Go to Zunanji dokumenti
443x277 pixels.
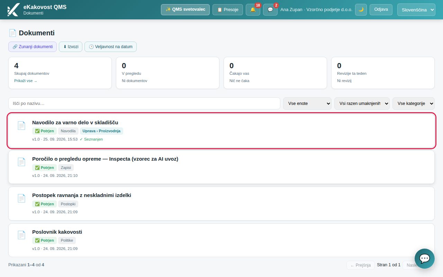[x=33, y=47]
